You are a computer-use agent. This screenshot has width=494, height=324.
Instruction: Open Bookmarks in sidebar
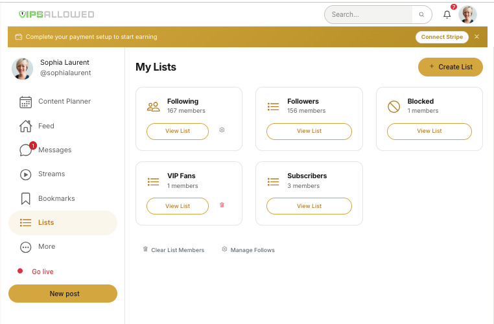click(x=56, y=198)
